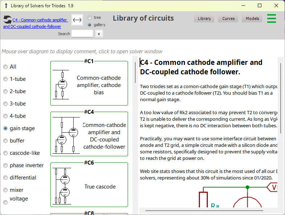
Task: Open the green hamburger menu
Action: point(272,18)
